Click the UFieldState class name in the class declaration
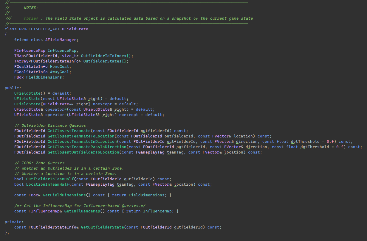367x241 pixels. click(75, 29)
